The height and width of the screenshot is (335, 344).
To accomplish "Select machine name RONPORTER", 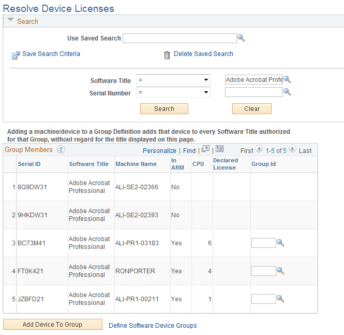I will pyautogui.click(x=135, y=271).
